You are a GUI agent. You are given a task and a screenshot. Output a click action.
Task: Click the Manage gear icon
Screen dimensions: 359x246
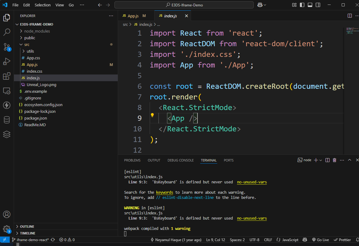coord(7,229)
